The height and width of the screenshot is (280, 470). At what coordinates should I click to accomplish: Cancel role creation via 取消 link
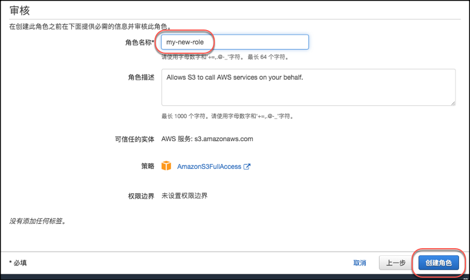click(x=359, y=263)
